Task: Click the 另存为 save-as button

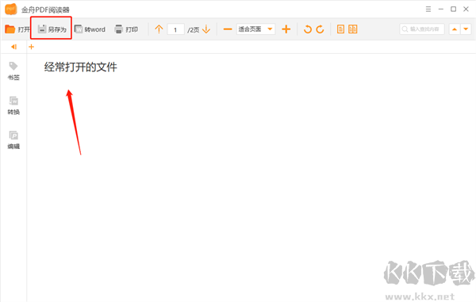Action: [52, 29]
